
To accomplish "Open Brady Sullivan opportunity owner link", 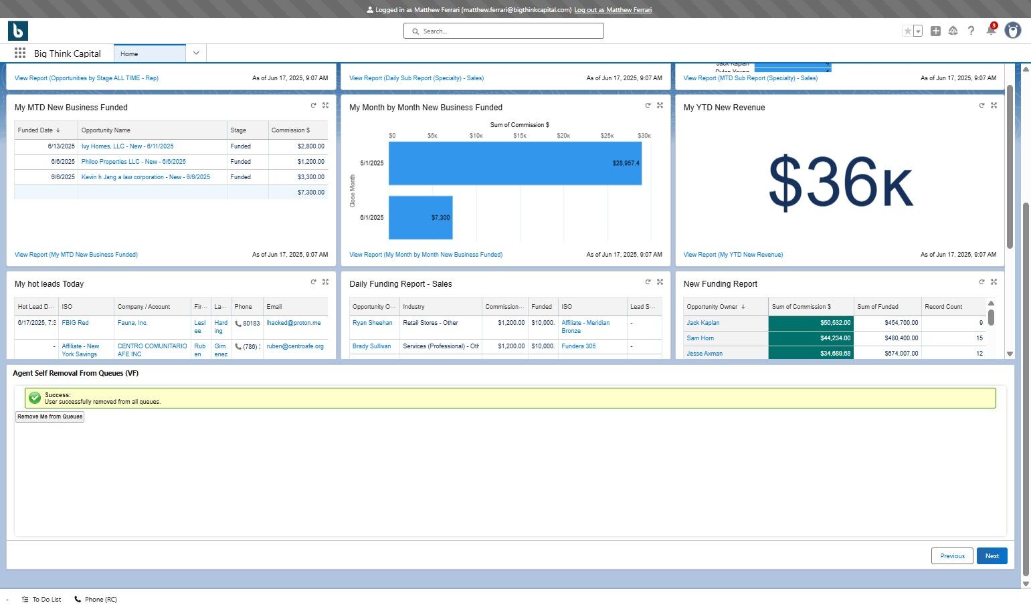I will 372,346.
